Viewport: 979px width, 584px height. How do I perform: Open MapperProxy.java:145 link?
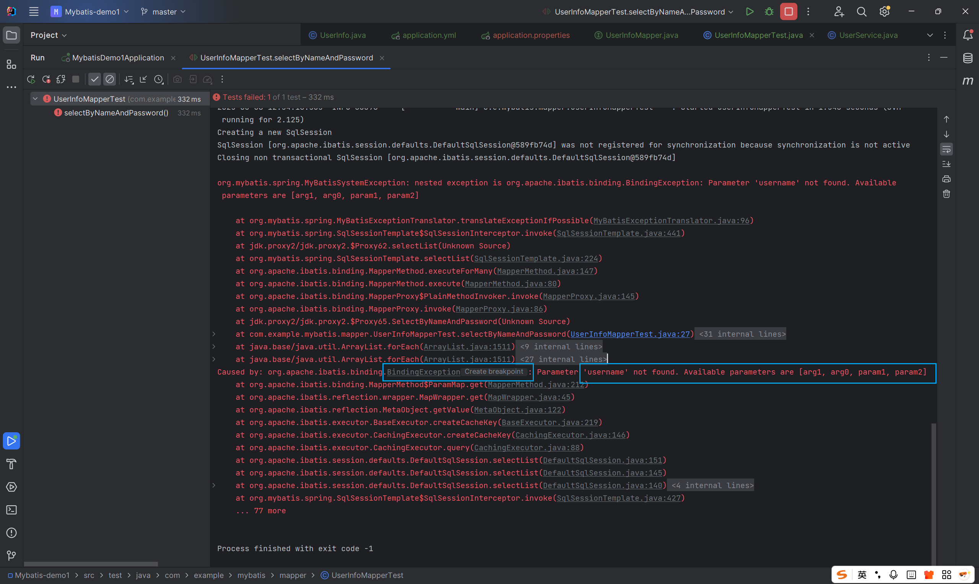pyautogui.click(x=589, y=296)
